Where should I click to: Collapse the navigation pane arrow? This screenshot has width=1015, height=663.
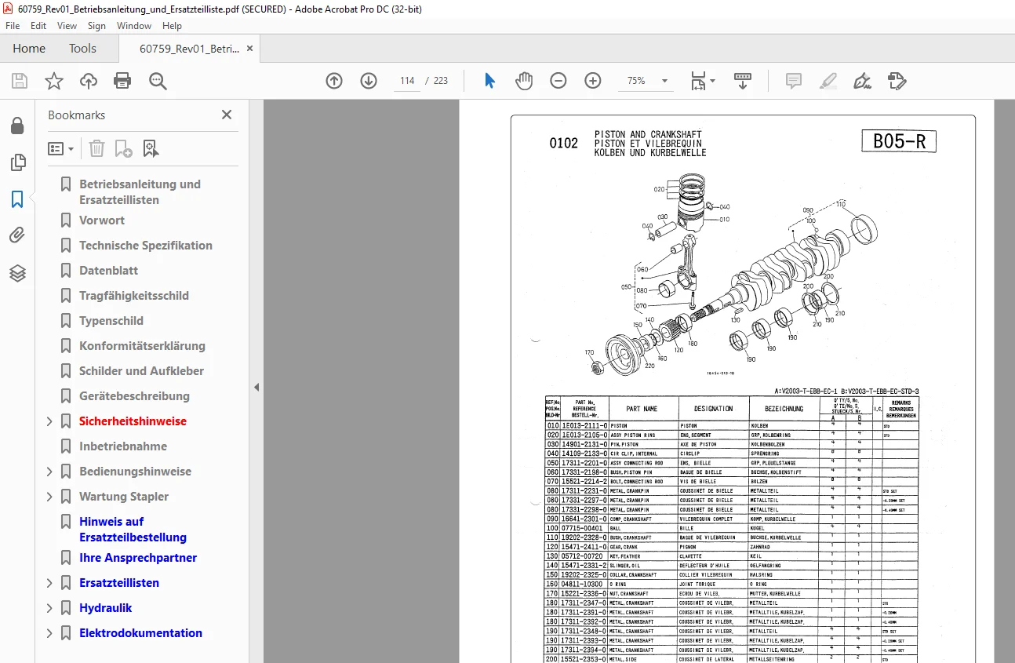[256, 387]
